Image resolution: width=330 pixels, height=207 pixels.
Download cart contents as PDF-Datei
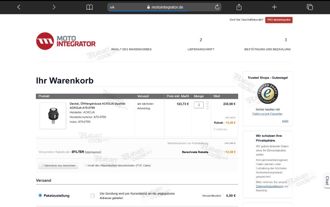(x=117, y=165)
